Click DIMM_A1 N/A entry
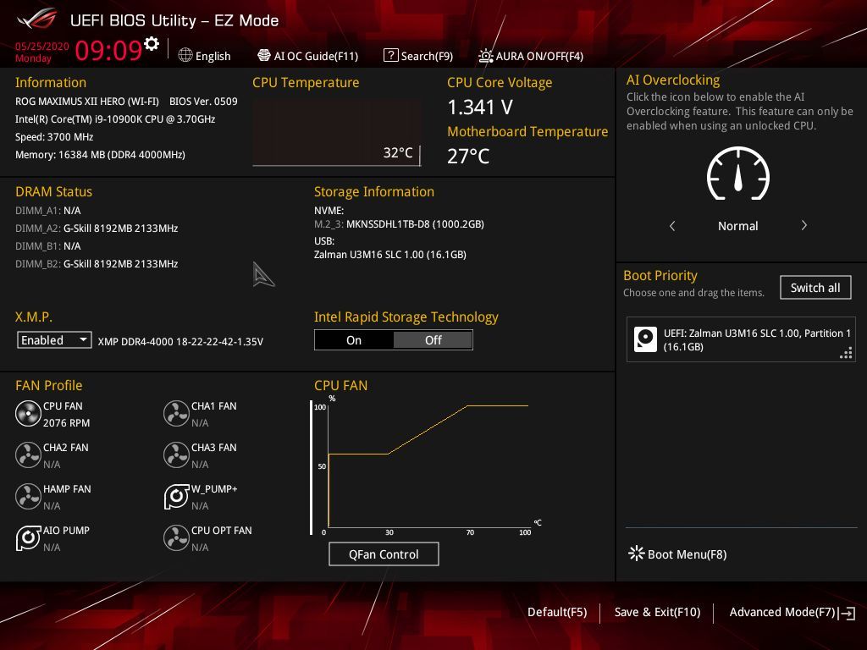This screenshot has height=650, width=867. [x=48, y=211]
